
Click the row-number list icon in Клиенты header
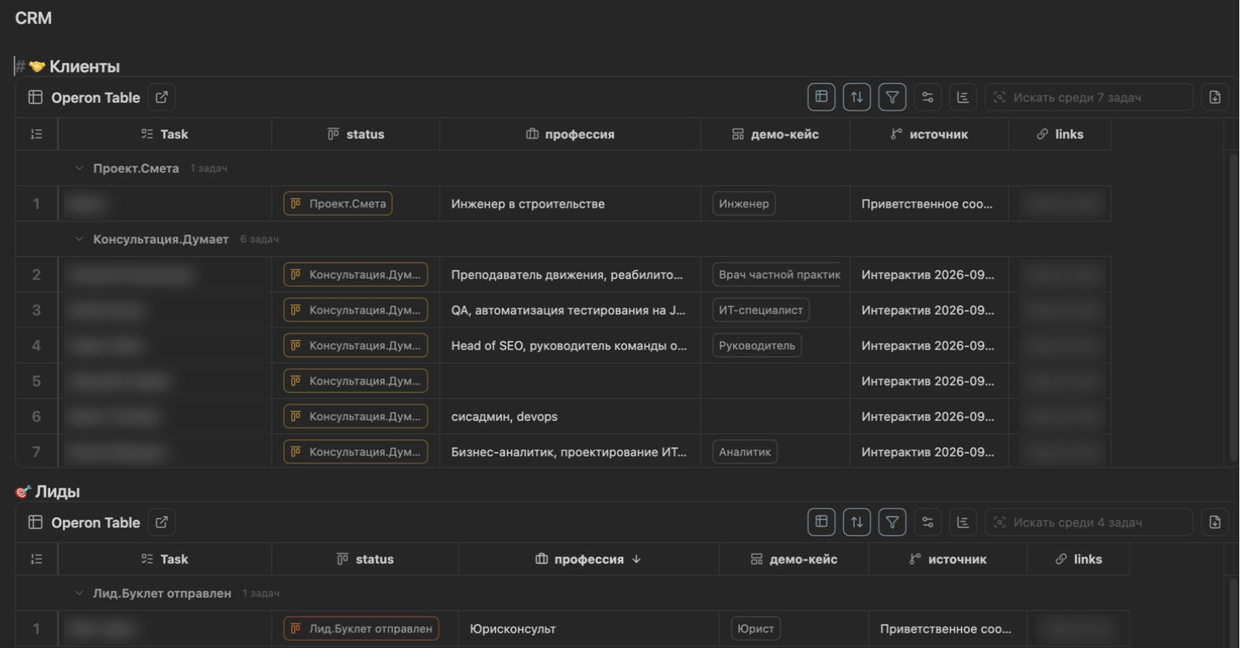[37, 134]
